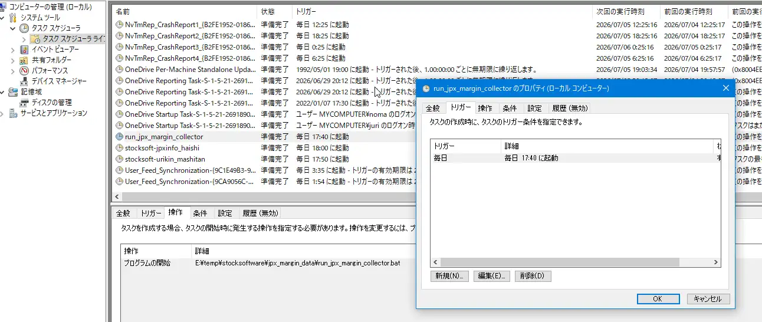Click the サービスとアプリケーション icon
This screenshot has height=322, width=762.
coord(14,113)
